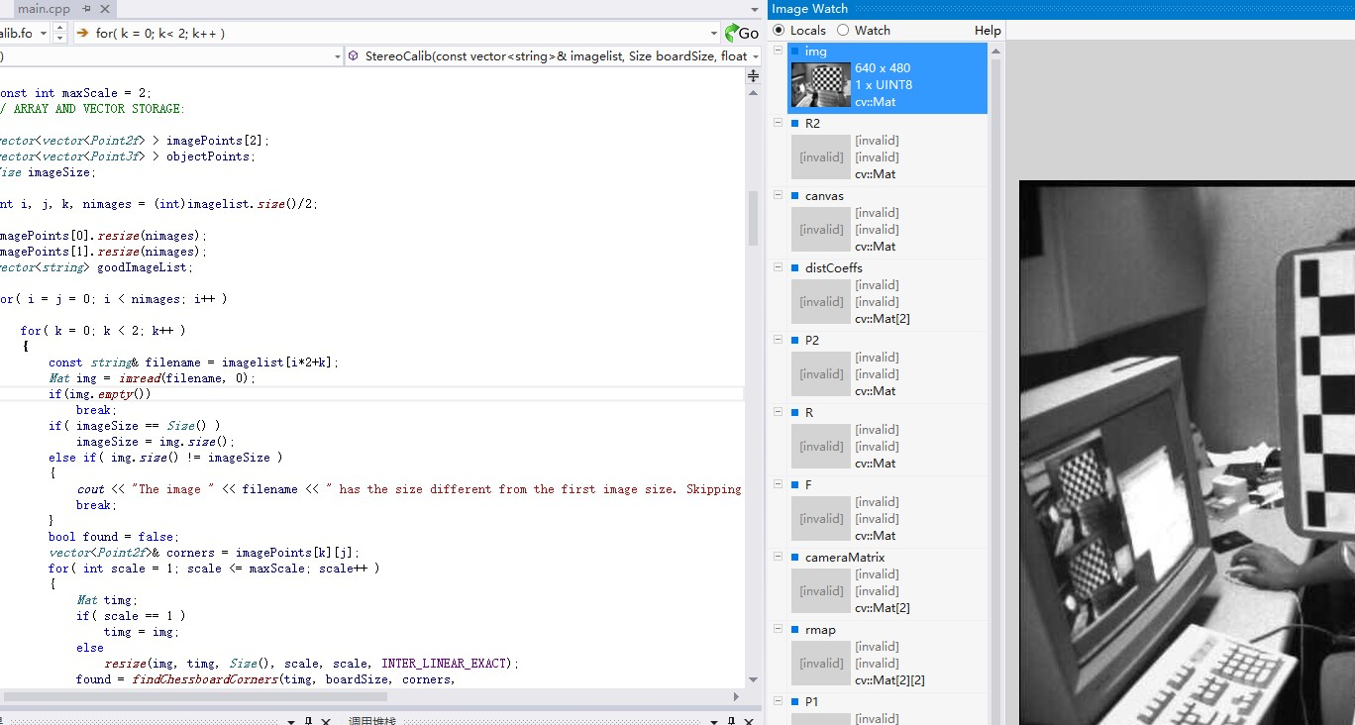Click the editor horizontal scrollbar right arrow
This screenshot has width=1355, height=725.
coord(736,697)
